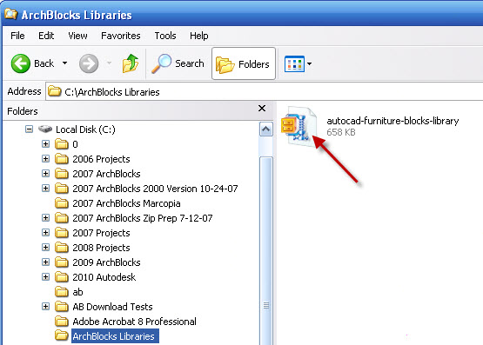Screen dimensions: 483x345
Task: Select the 2010 Autodesk folder label
Action: click(x=104, y=277)
